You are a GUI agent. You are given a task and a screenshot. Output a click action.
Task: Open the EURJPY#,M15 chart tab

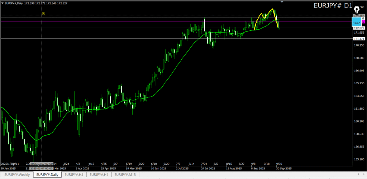tap(125, 174)
